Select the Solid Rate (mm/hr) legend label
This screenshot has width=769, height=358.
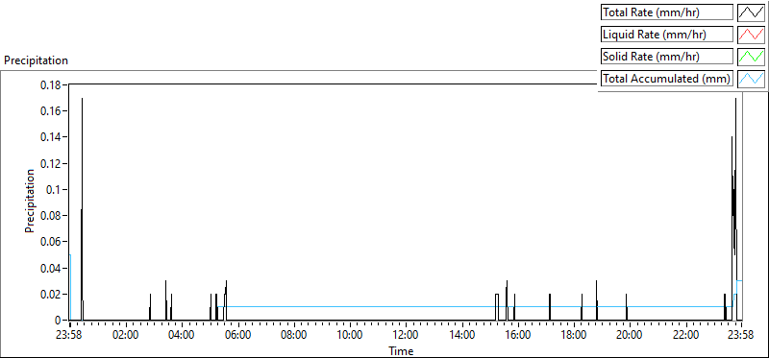tap(667, 57)
